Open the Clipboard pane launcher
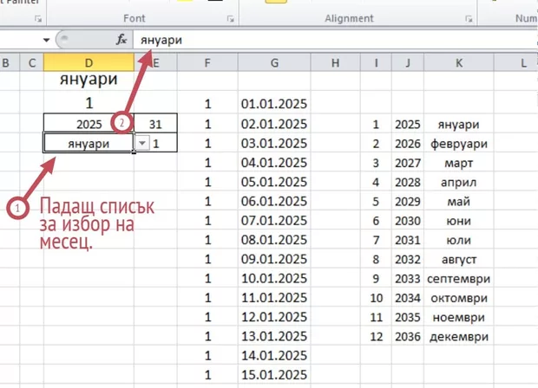Screen dimensions: 538x388 point(37,18)
